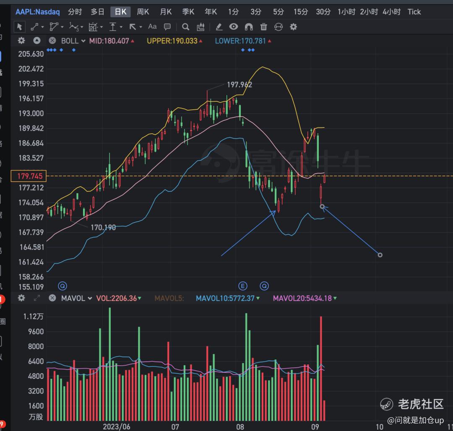Select the 1小时 hourly interval

(346, 12)
